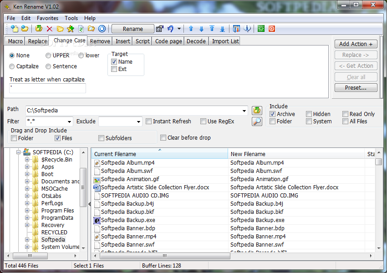Open the Tools menu
387x273 pixels.
coord(71,18)
